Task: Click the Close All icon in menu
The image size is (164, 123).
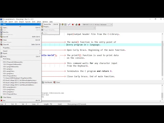Action: click(x=2, y=45)
